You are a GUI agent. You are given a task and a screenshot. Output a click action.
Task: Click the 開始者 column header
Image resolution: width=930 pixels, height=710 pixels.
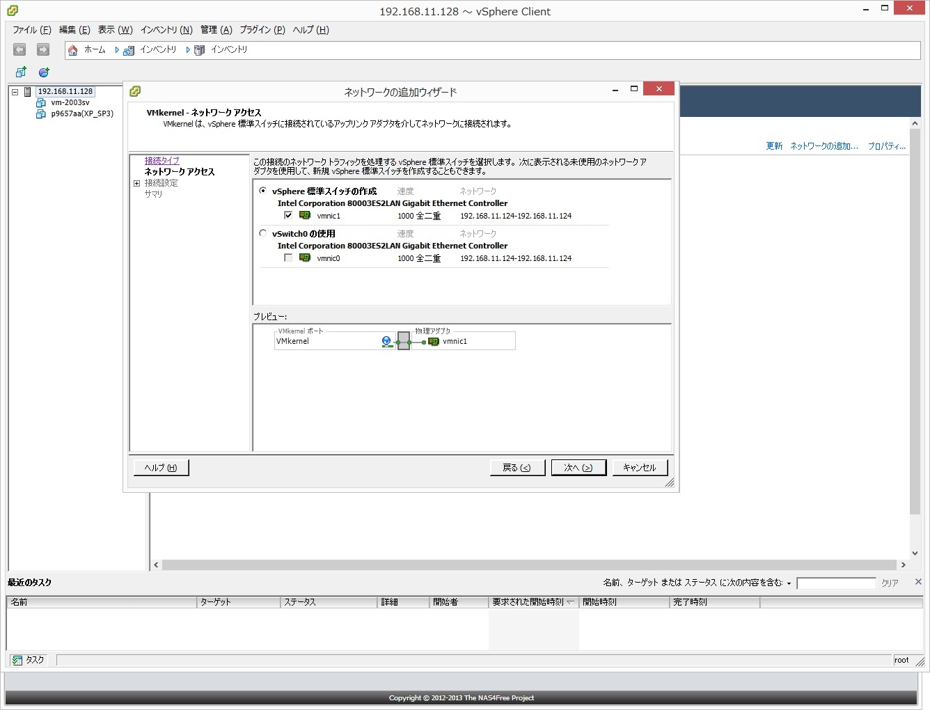coord(459,602)
